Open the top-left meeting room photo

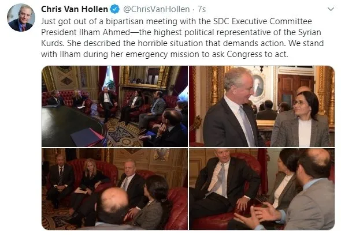114,106
